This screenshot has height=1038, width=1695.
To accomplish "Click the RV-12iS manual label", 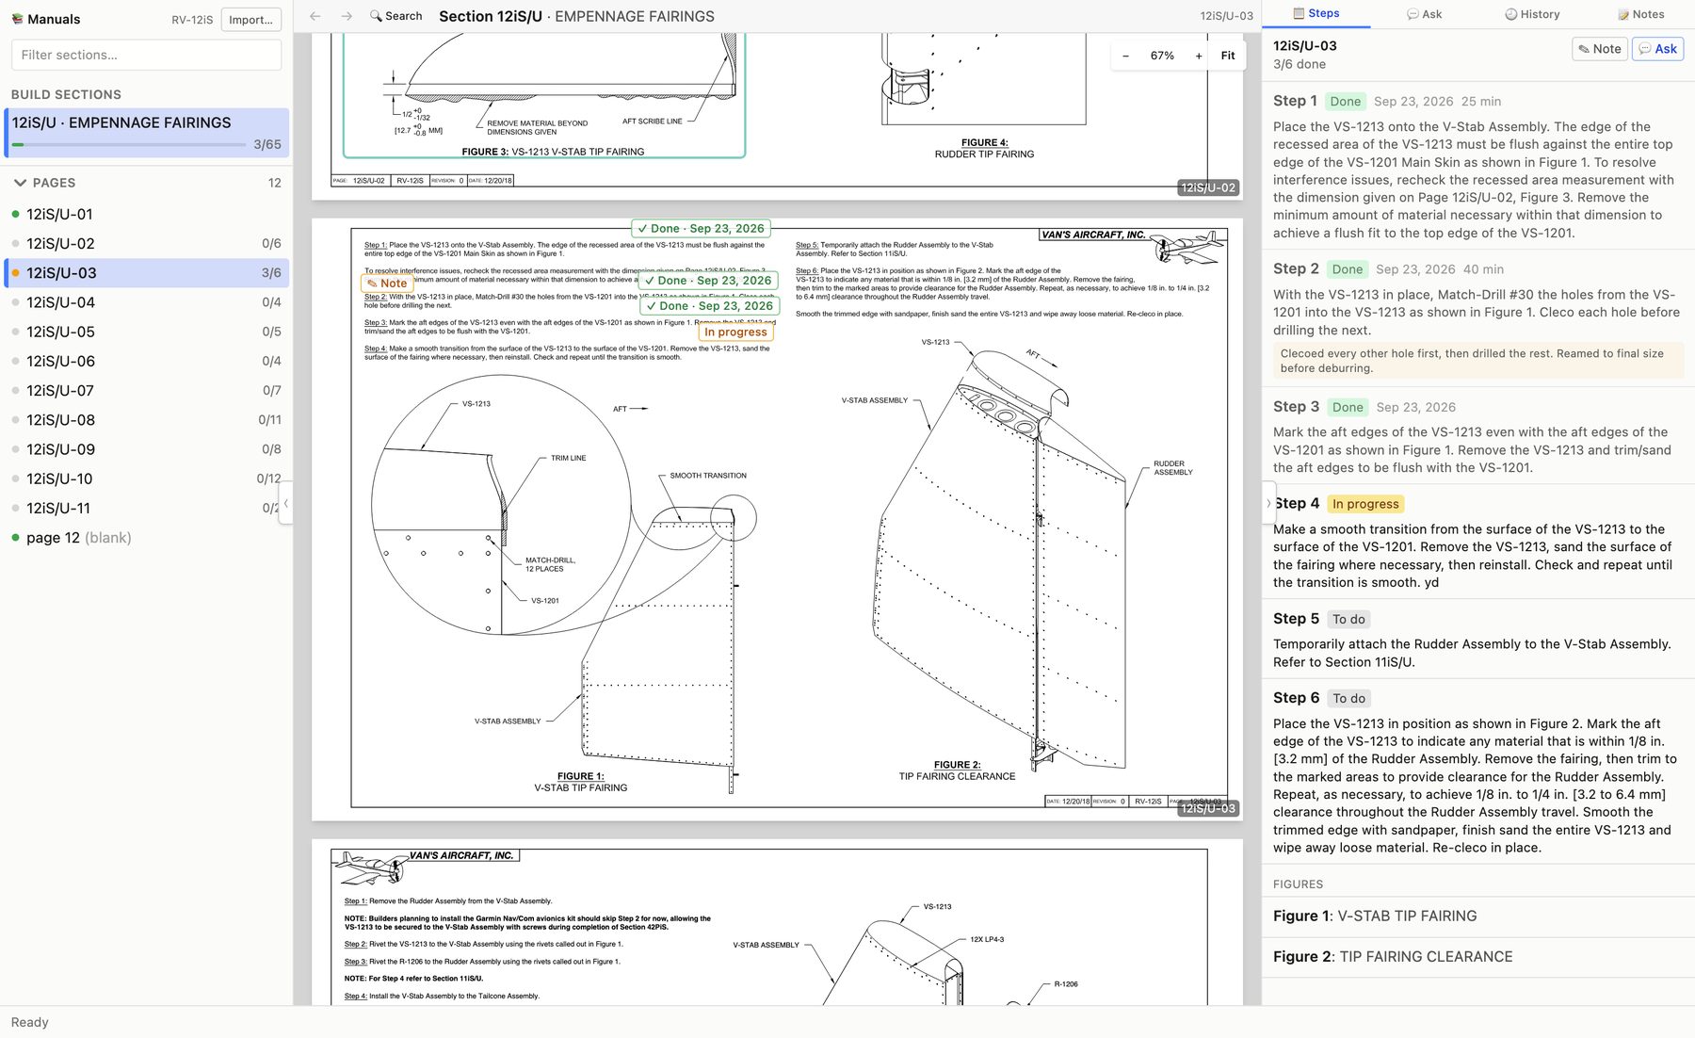I will coord(192,19).
